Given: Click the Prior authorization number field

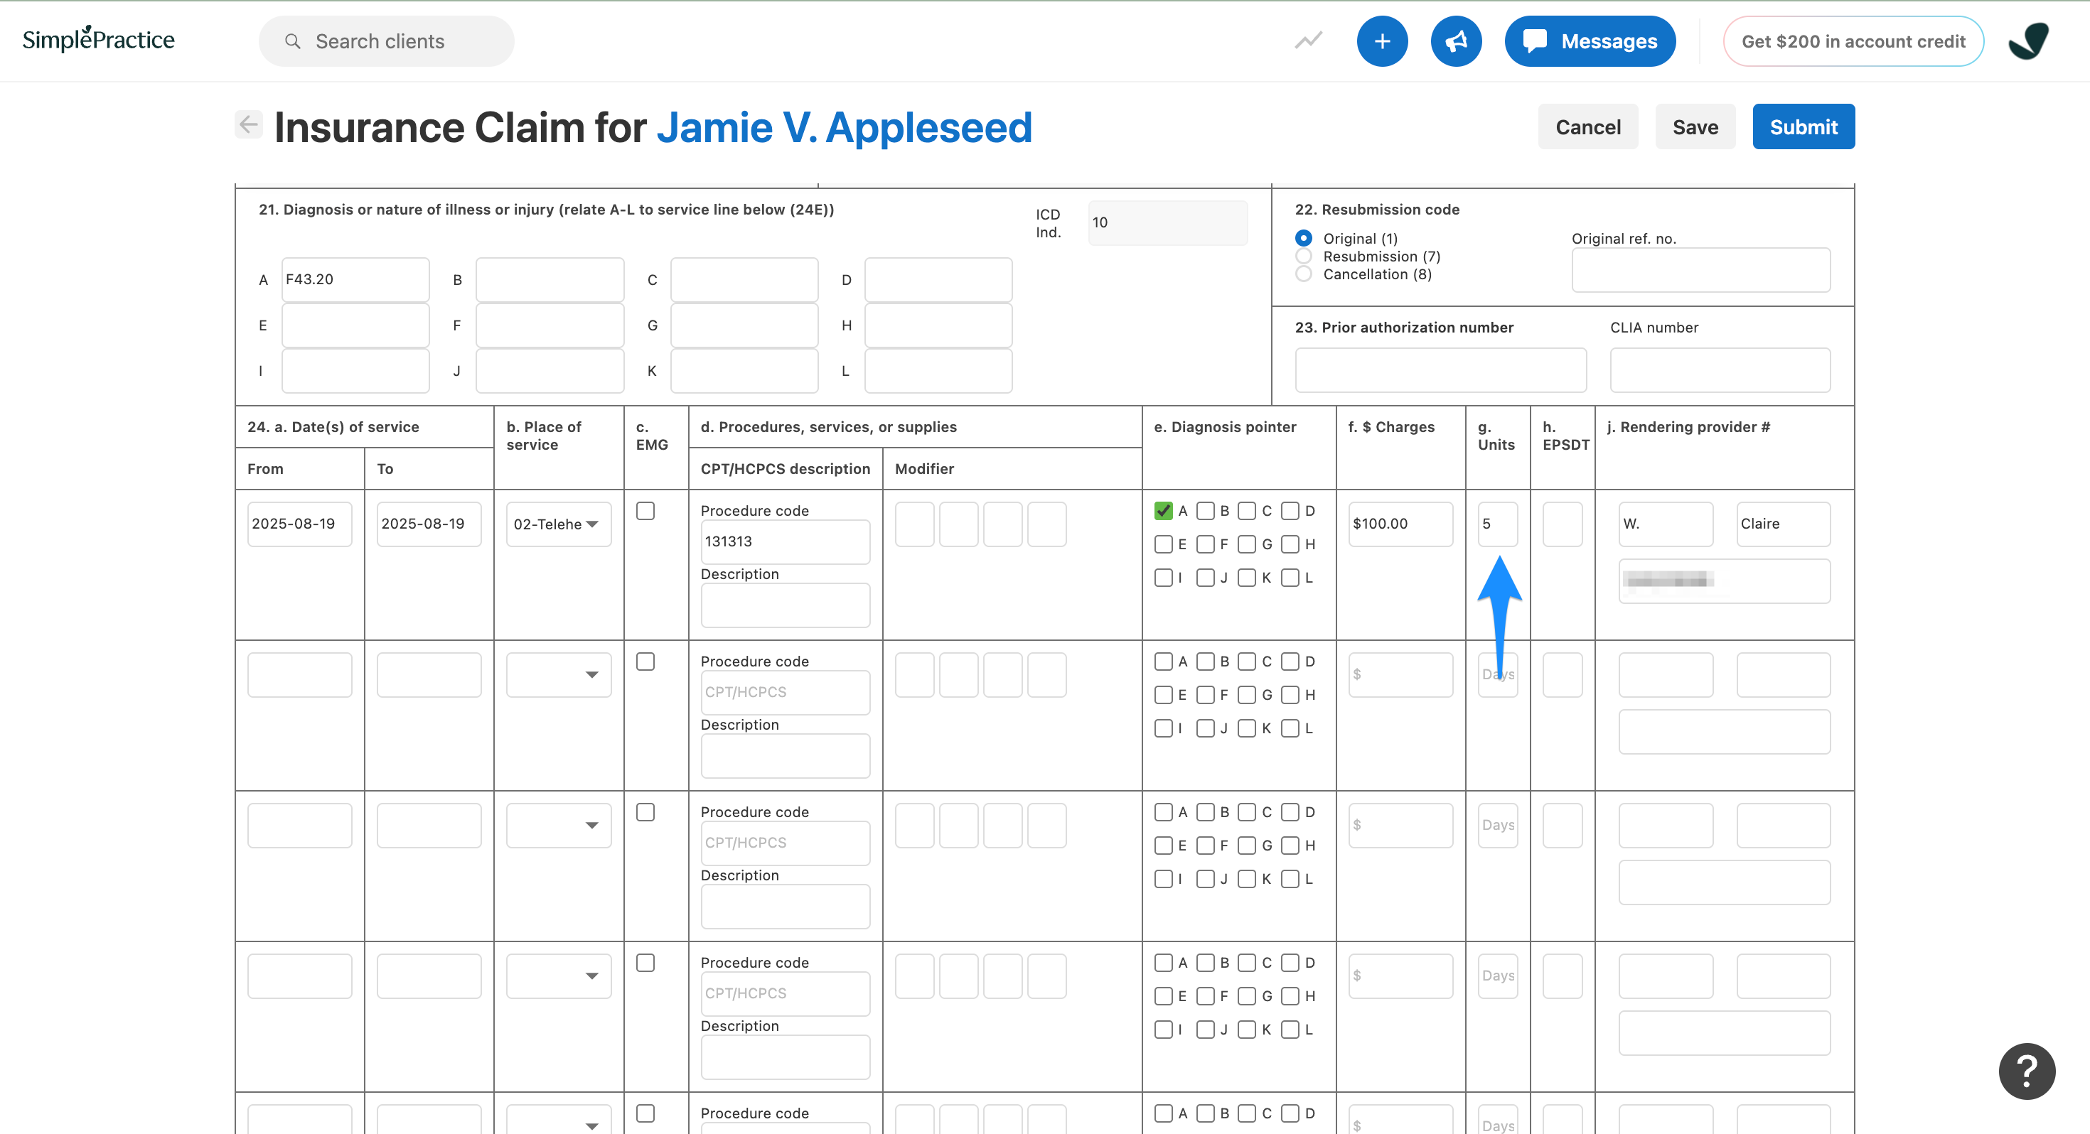Looking at the screenshot, I should [1440, 371].
